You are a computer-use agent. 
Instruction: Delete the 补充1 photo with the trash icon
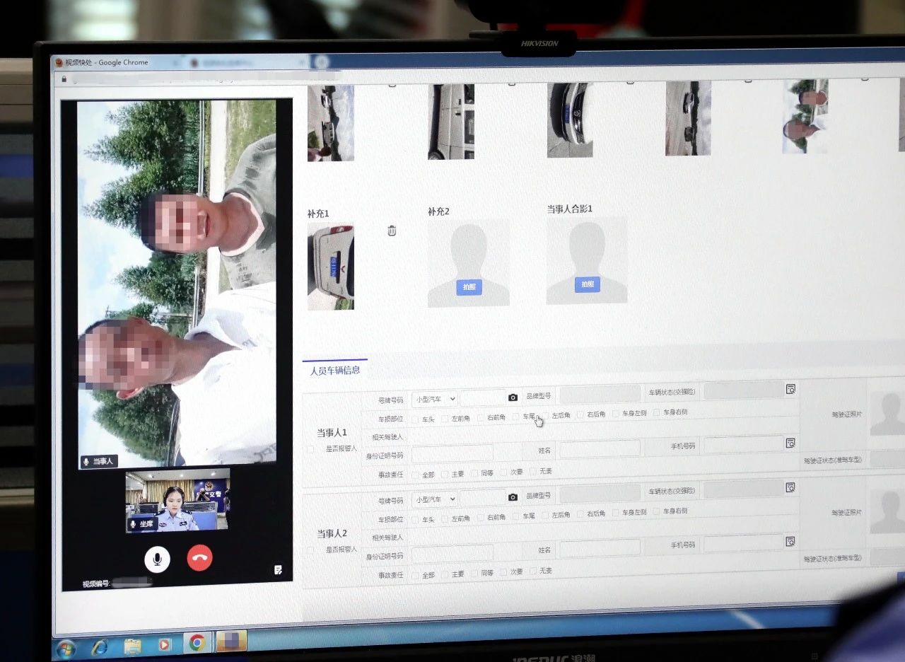click(x=392, y=231)
